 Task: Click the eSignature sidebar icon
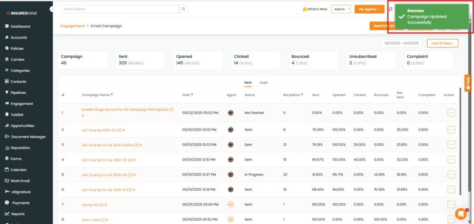click(7, 192)
